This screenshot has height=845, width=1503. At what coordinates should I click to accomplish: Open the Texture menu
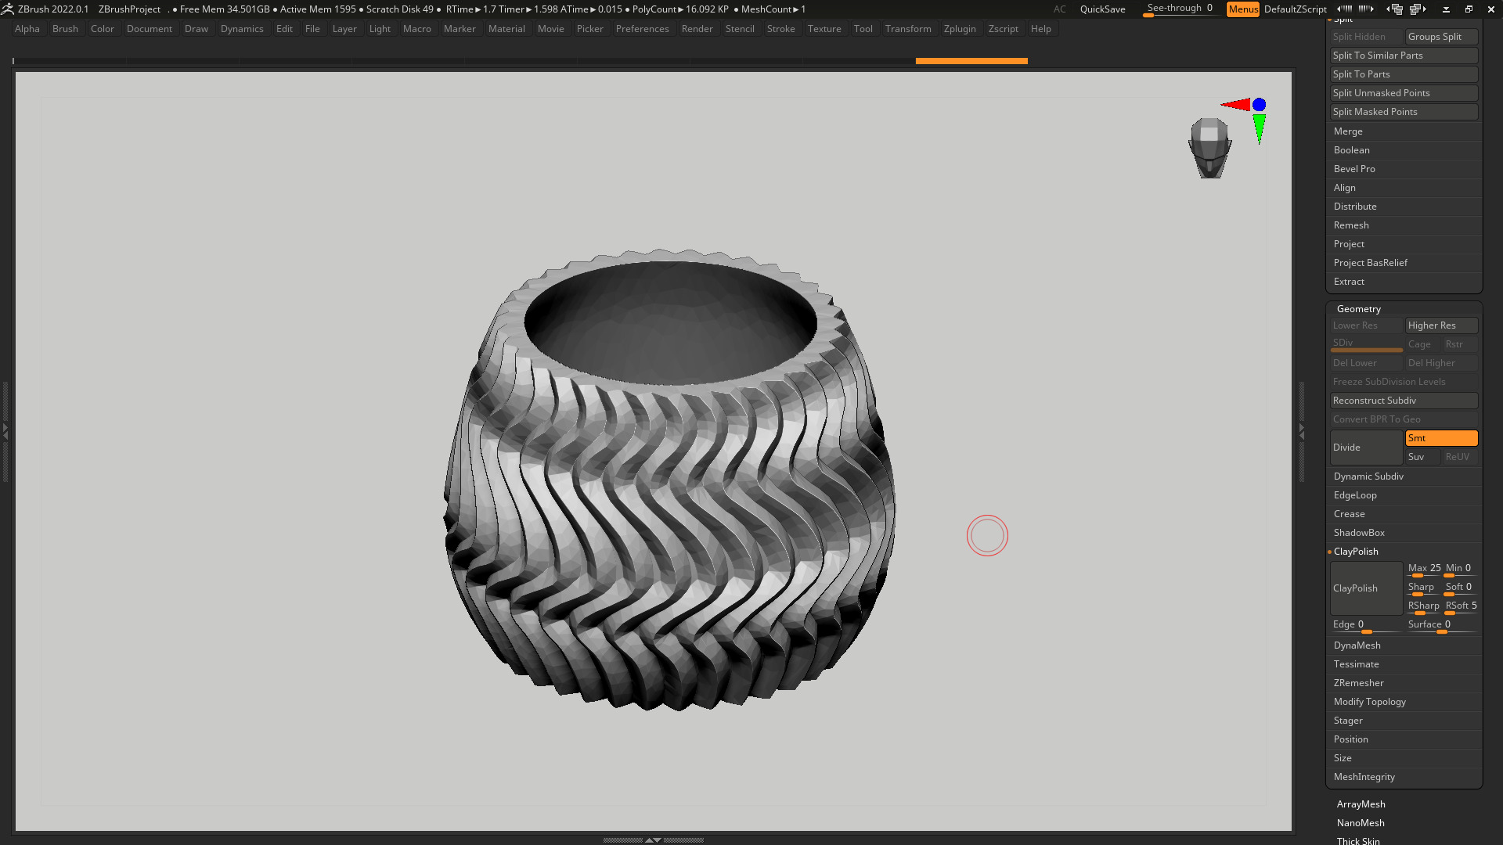click(824, 29)
